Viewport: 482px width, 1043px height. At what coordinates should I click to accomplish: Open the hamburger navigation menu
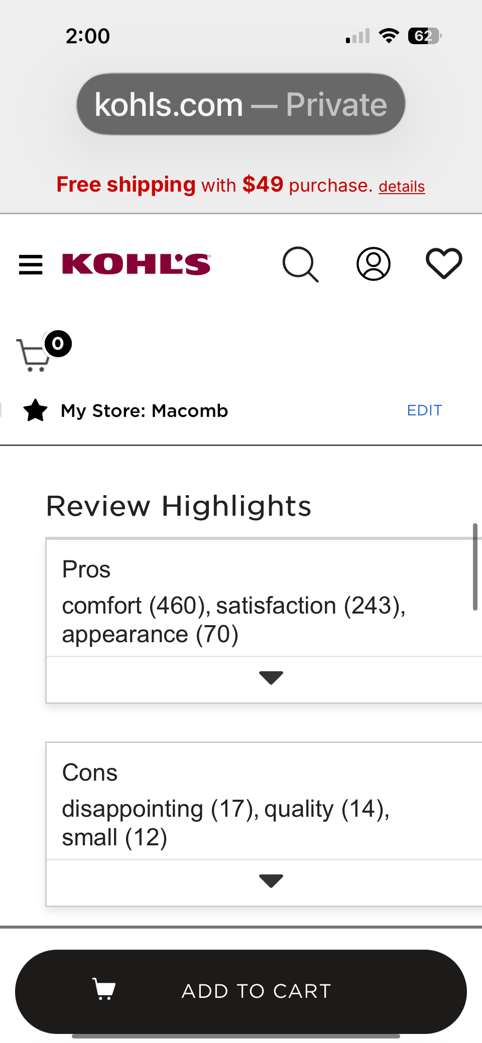(31, 264)
